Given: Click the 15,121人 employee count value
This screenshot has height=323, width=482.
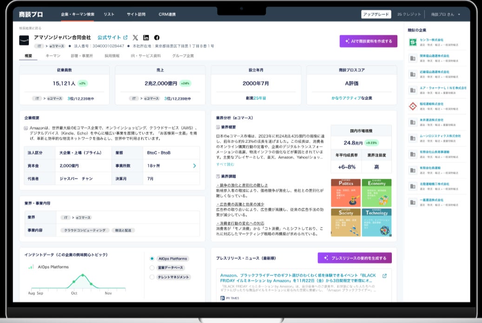Looking at the screenshot, I should click(x=64, y=83).
